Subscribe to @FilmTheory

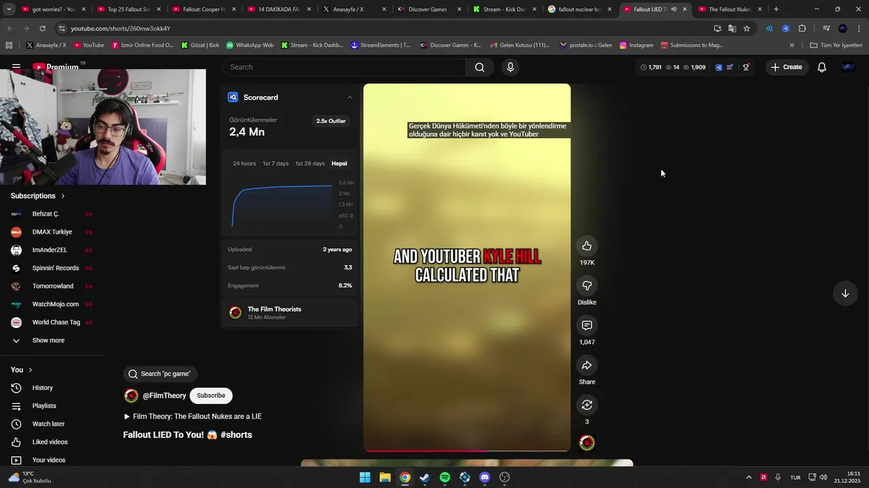coord(211,396)
